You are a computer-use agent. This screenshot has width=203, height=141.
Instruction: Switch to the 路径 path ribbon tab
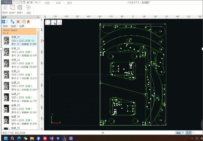(x=70, y=3)
